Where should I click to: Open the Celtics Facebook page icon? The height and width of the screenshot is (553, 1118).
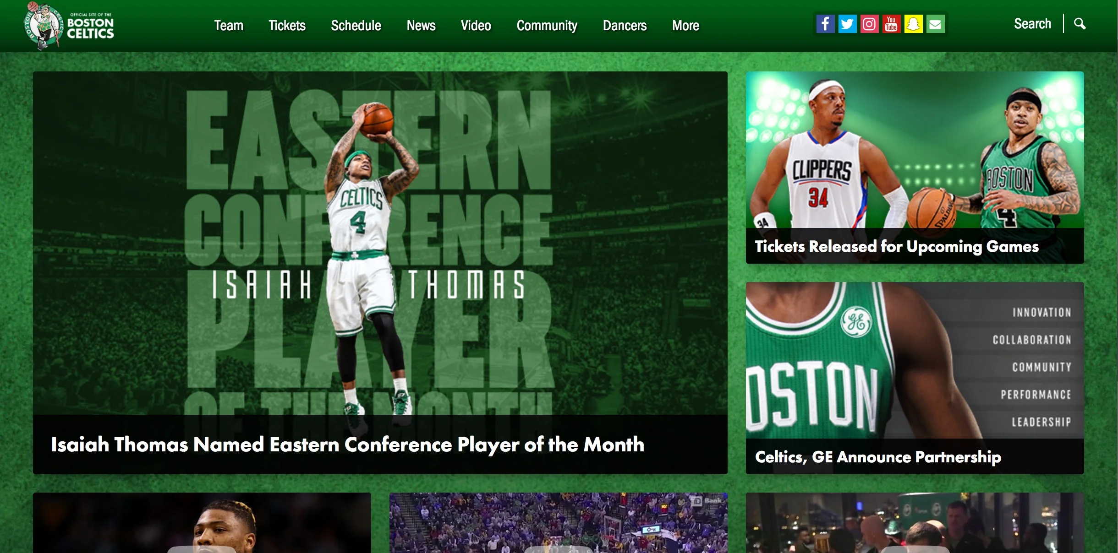point(825,24)
